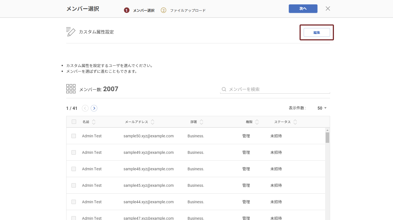Check the box for sample49.xyz@example.com row
Screen dimensions: 393x220
pyautogui.click(x=74, y=152)
